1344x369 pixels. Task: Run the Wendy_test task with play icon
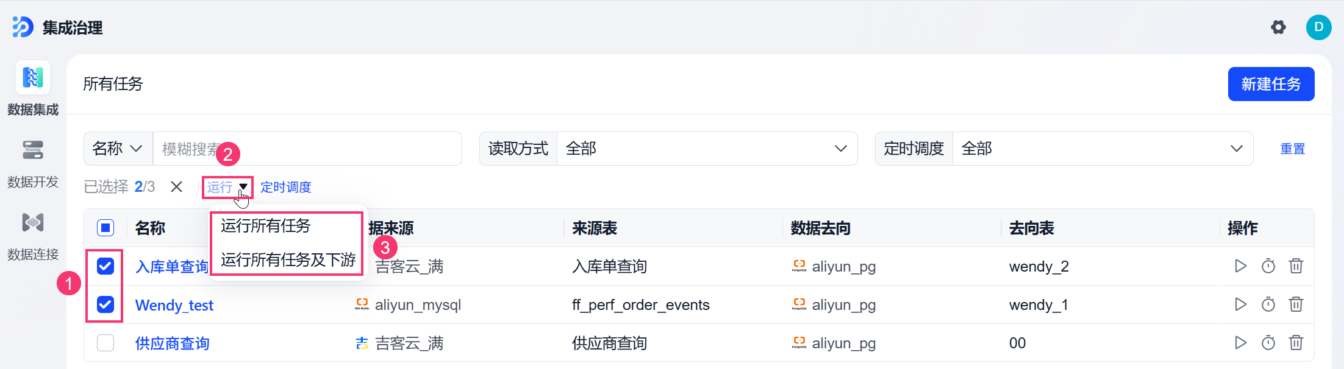pyautogui.click(x=1240, y=304)
